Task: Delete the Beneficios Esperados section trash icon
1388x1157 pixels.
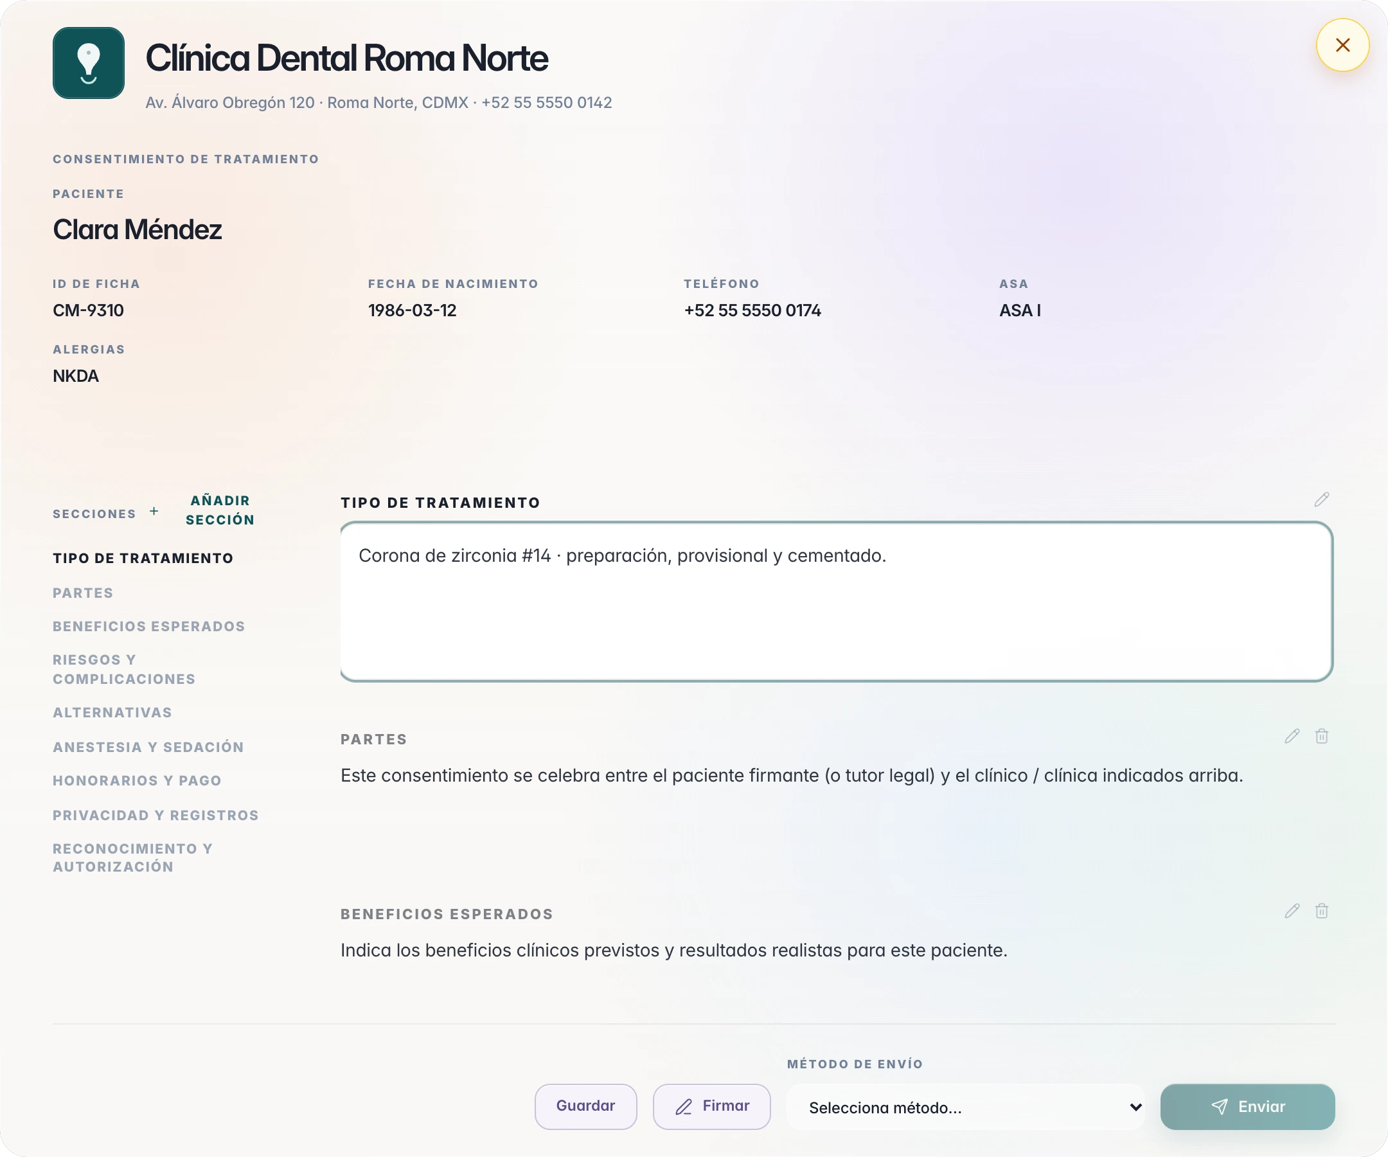Action: (x=1321, y=911)
